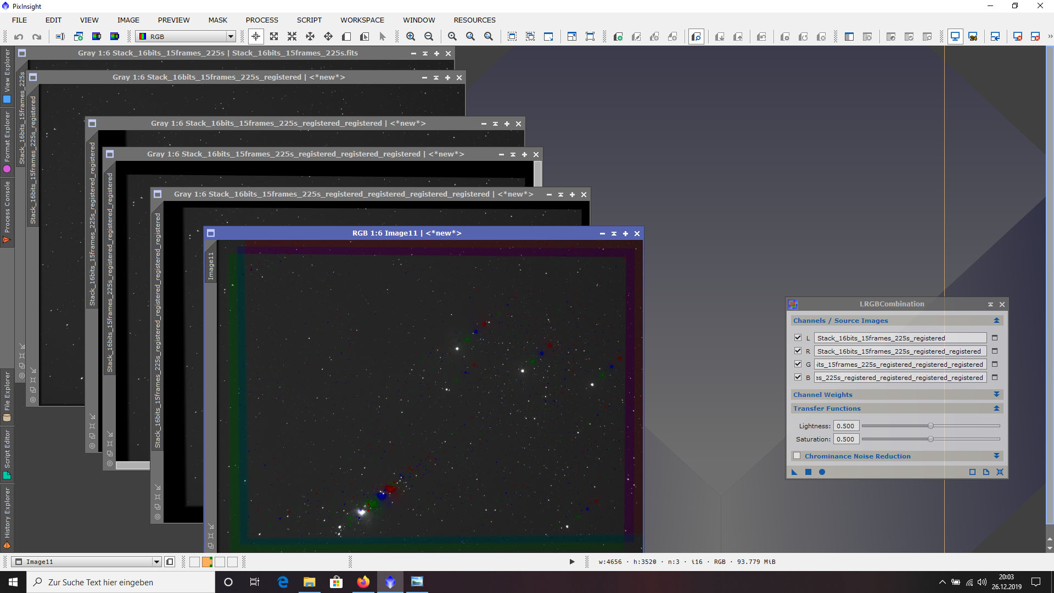
Task: Click the Zoom In magnifier icon
Action: click(411, 36)
